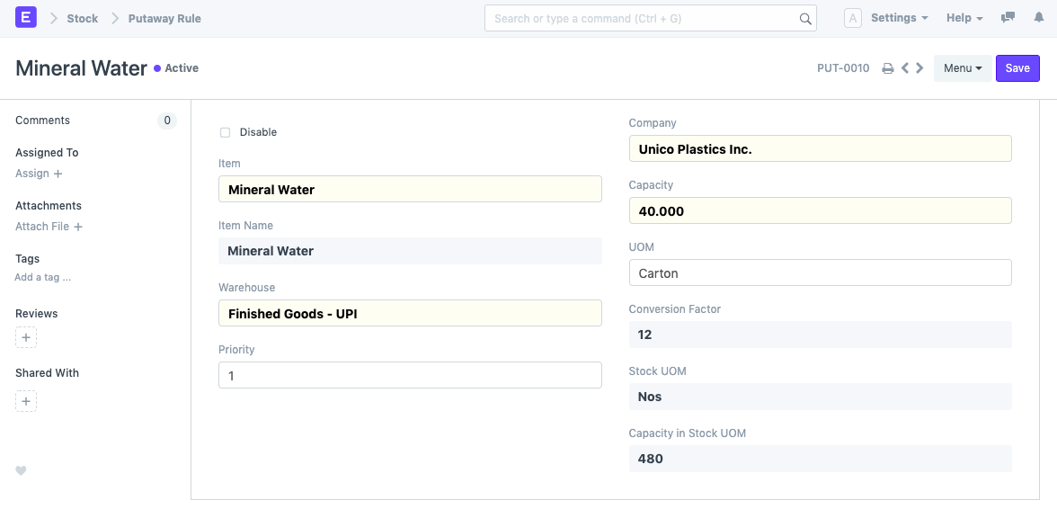
Task: Open the Settings dropdown
Action: click(x=899, y=18)
